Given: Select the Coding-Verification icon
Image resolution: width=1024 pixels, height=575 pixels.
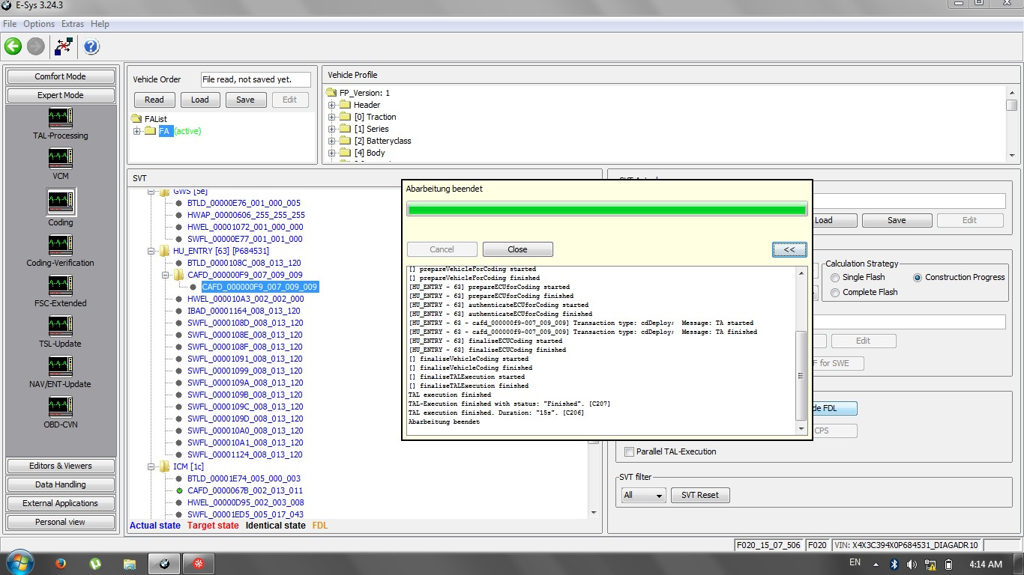Looking at the screenshot, I should (x=60, y=246).
